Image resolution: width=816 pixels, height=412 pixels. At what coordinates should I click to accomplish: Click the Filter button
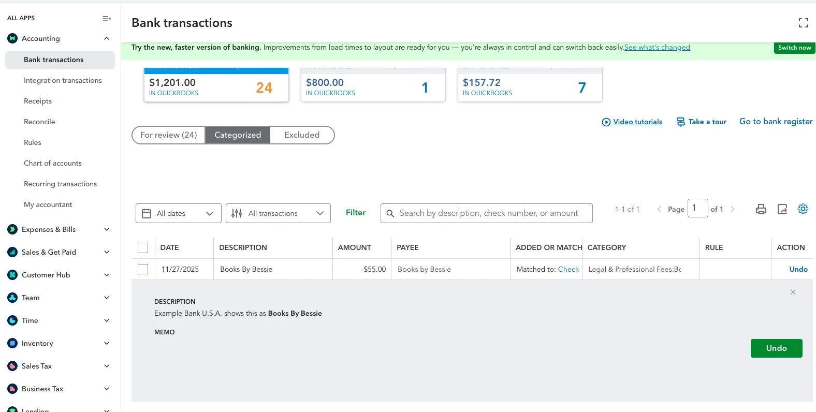(x=356, y=213)
